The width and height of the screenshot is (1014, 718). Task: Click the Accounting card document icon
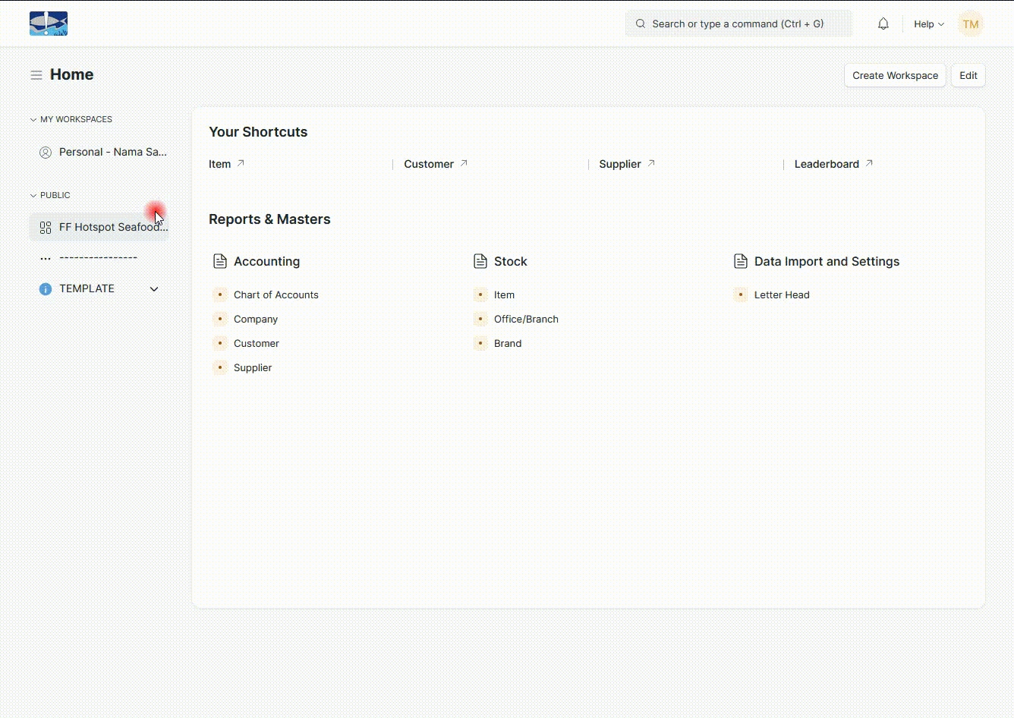click(x=220, y=262)
